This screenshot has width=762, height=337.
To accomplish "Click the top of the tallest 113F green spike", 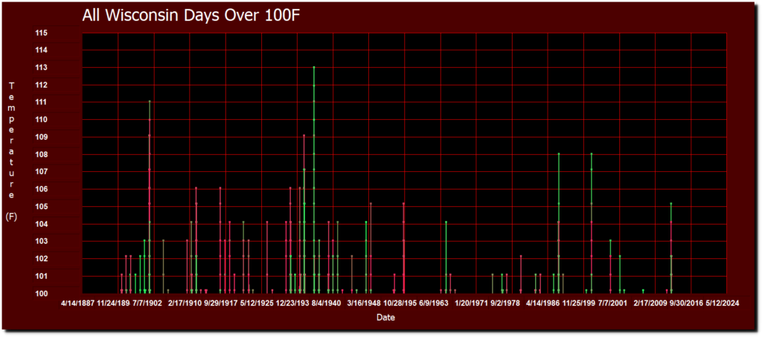I will tap(314, 68).
